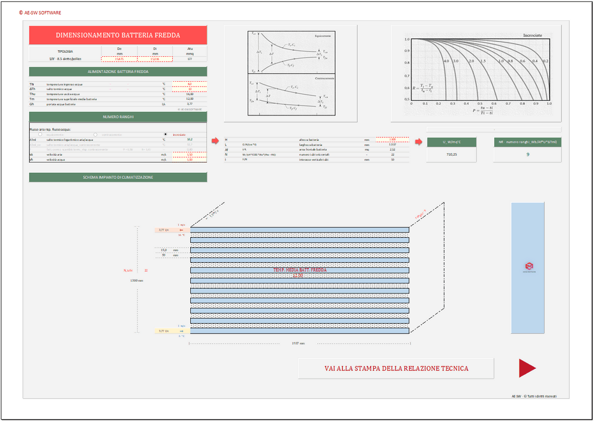Select the incrociato flow radio button
This screenshot has width=594, height=421.
166,135
